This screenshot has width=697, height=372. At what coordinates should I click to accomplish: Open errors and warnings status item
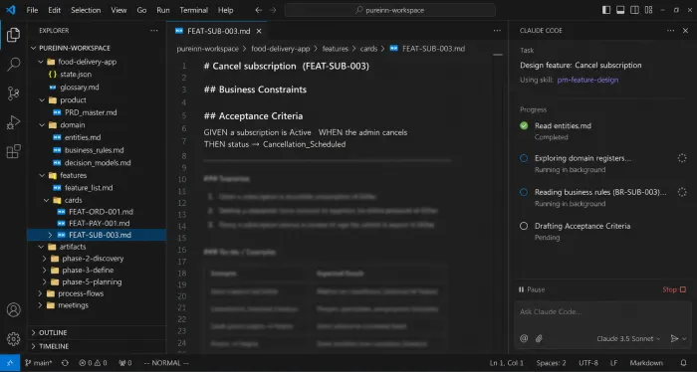[93, 363]
